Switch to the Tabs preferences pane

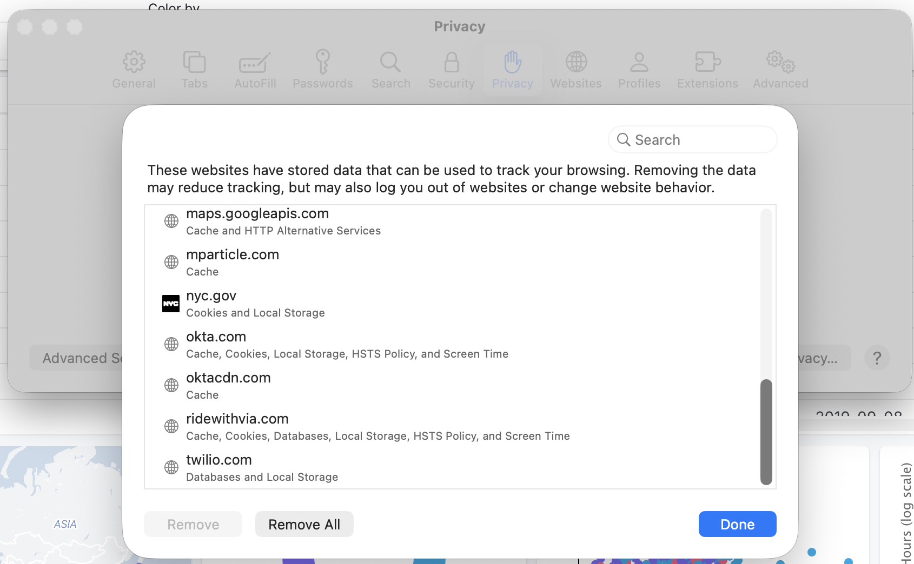tap(194, 70)
